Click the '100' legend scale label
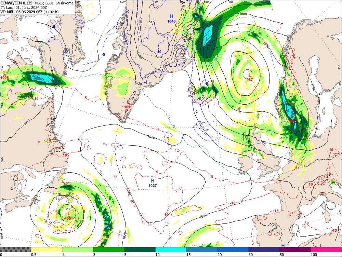This screenshot has height=257, width=342. coord(314,255)
